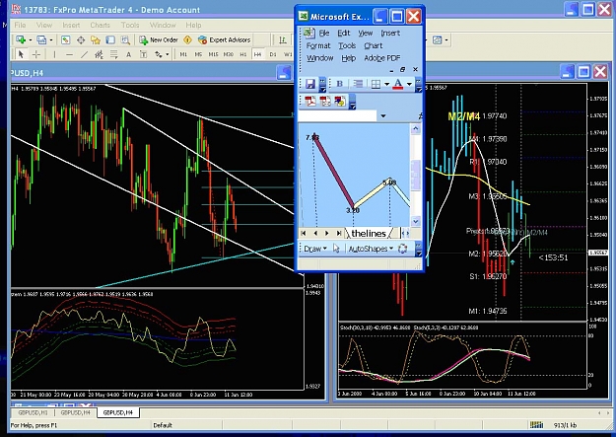This screenshot has width=616, height=437.
Task: Click Excel align text icon
Action: point(358,84)
